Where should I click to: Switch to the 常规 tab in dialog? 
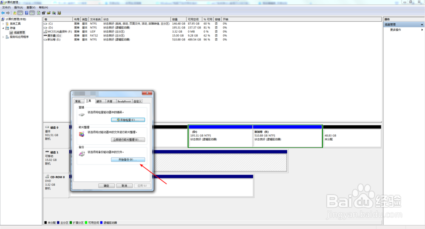pyautogui.click(x=78, y=102)
